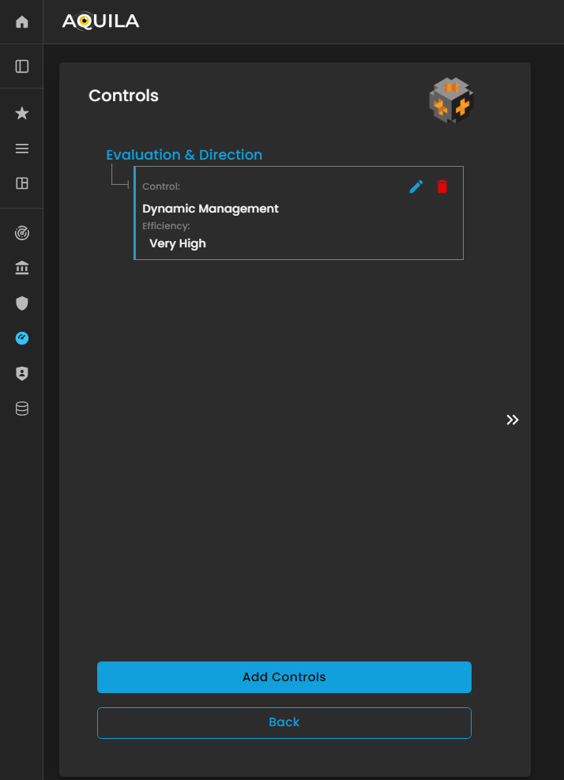Screen dimensions: 564x780
Task: Open favorites with the star icon
Action: tap(22, 114)
